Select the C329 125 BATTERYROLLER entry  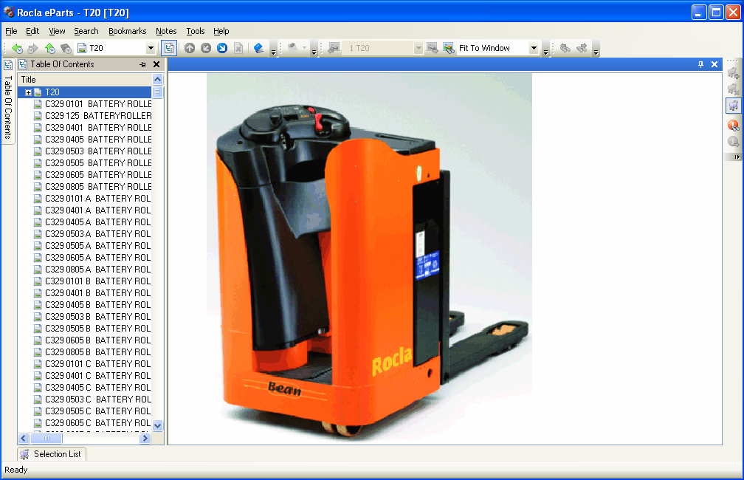[92, 116]
